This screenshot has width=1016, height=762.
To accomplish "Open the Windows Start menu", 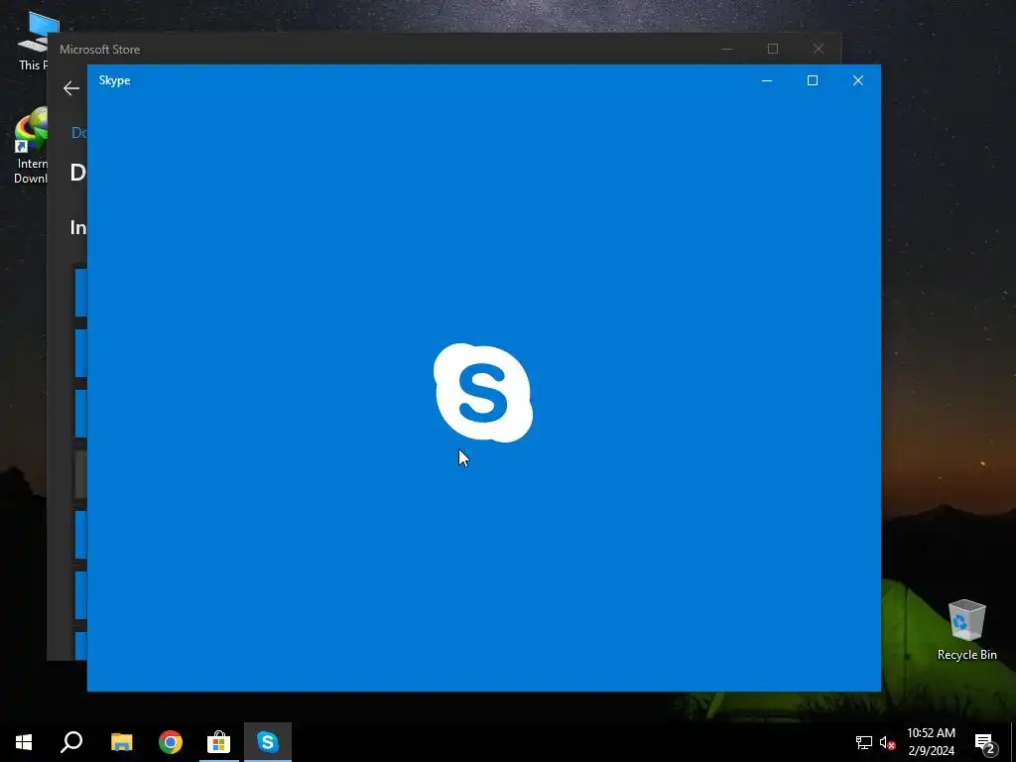I will 24,742.
